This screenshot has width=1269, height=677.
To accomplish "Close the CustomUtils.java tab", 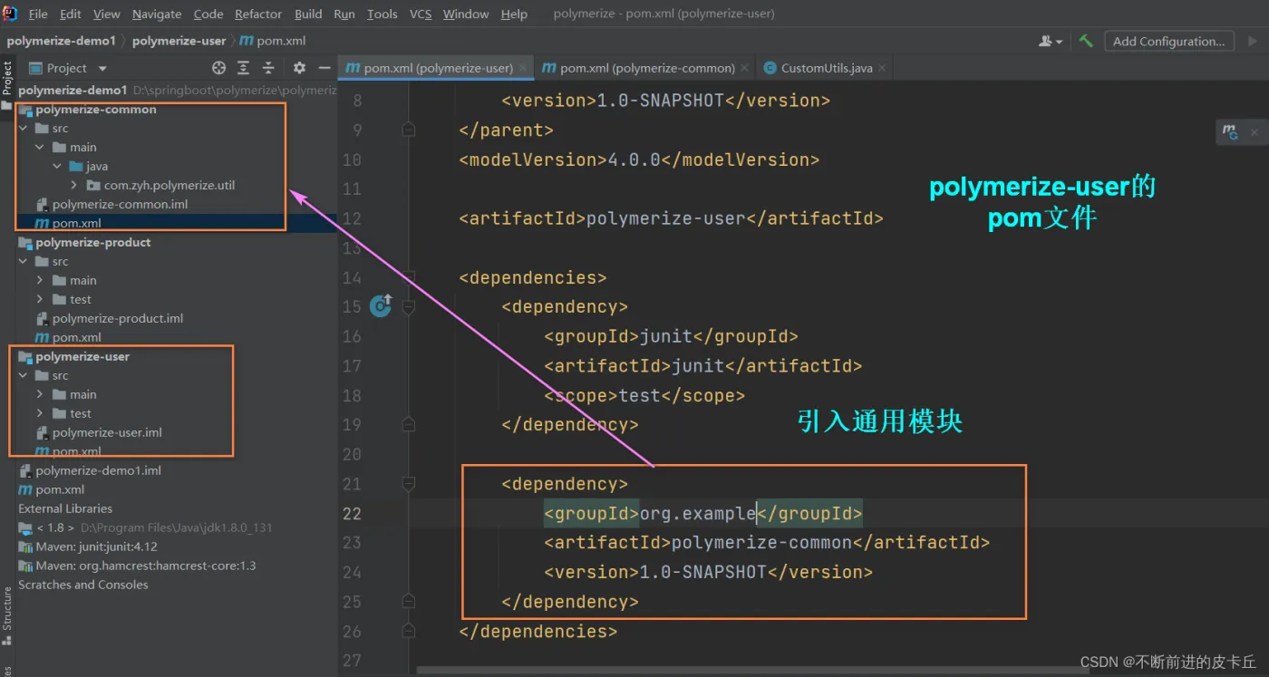I will pos(882,68).
